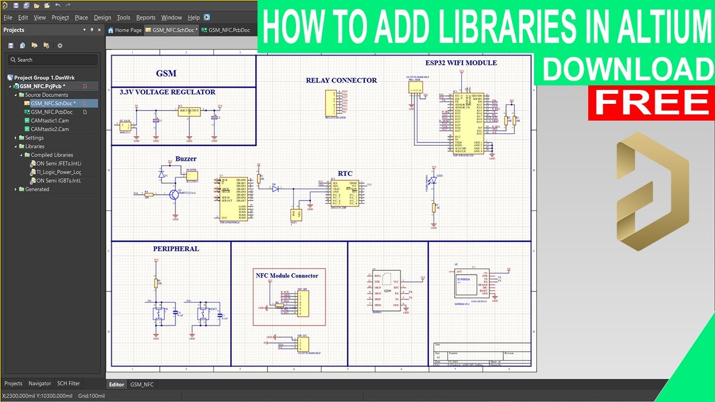The image size is (715, 402).
Task: Switch to Navigator panel tab
Action: 40,384
